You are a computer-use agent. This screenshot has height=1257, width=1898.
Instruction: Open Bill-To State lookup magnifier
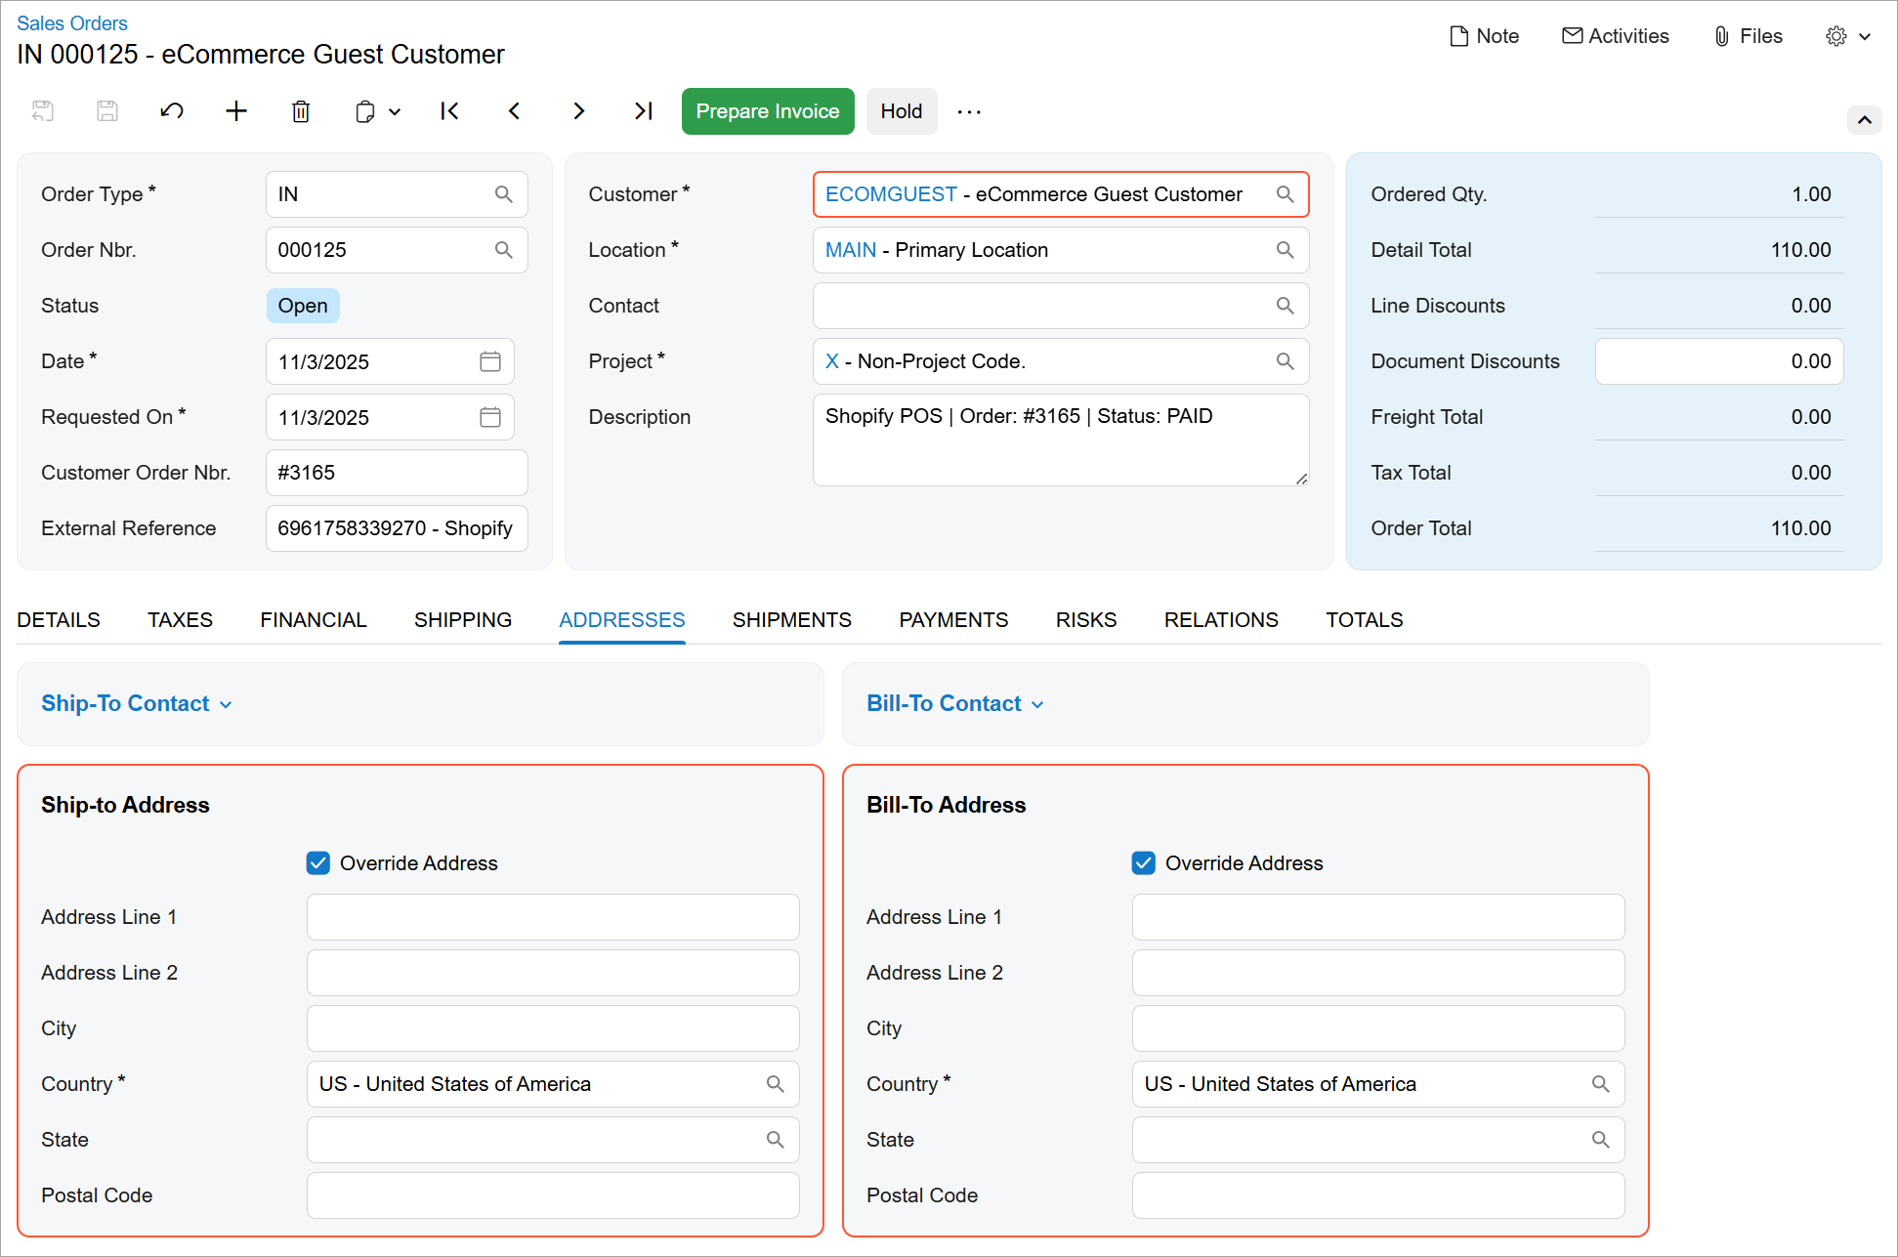point(1601,1140)
